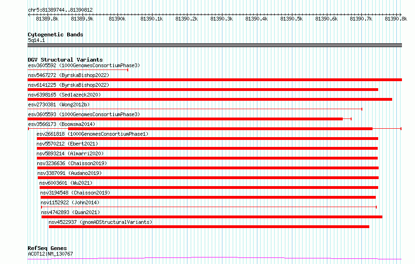Click the esv3566173 Boomsma2014 label
The width and height of the screenshot is (415, 264).
[62, 124]
